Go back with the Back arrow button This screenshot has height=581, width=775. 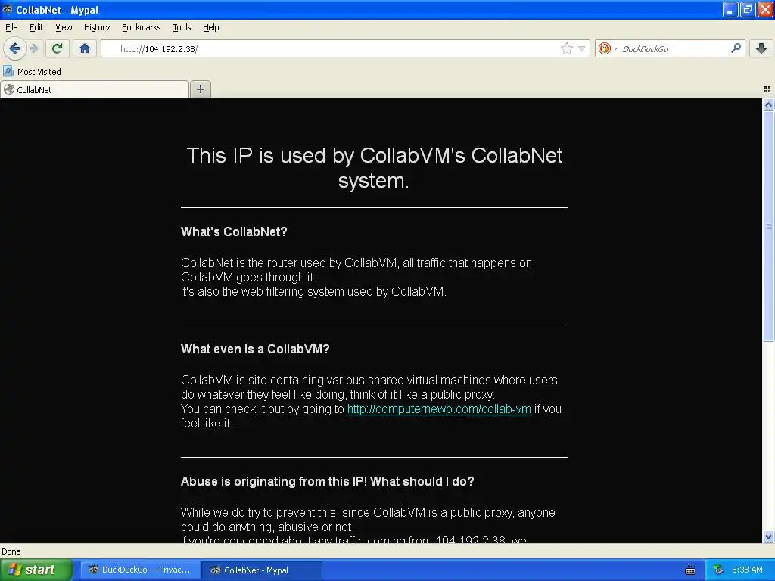(x=15, y=48)
